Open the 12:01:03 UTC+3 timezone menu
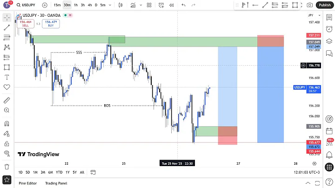The width and height of the screenshot is (335, 188). 307,172
